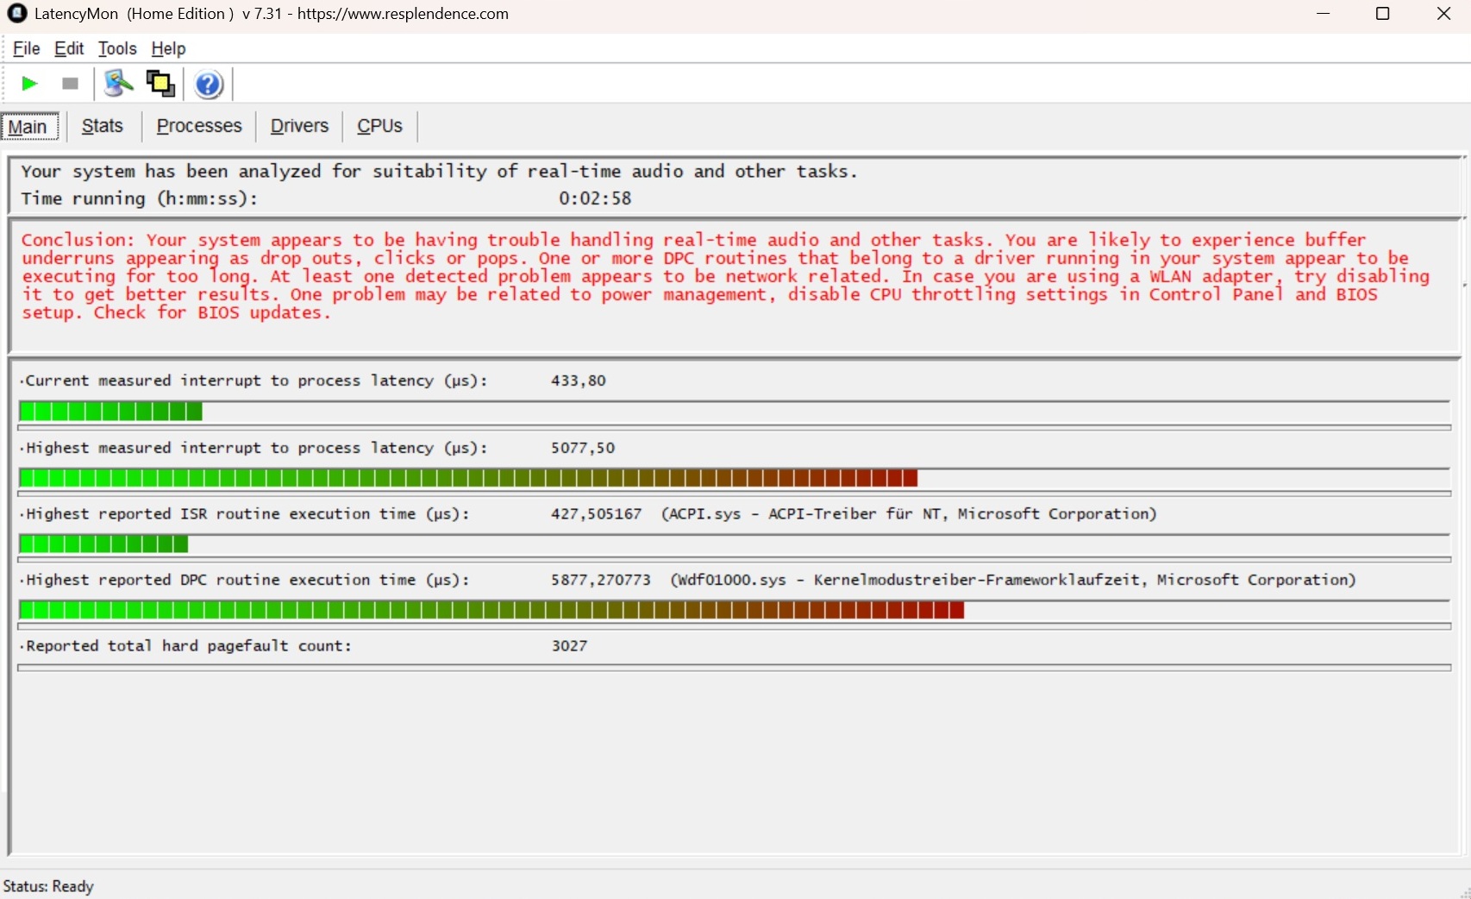
Task: Click the overlapping yellow squares toolbar icon
Action: click(x=160, y=84)
